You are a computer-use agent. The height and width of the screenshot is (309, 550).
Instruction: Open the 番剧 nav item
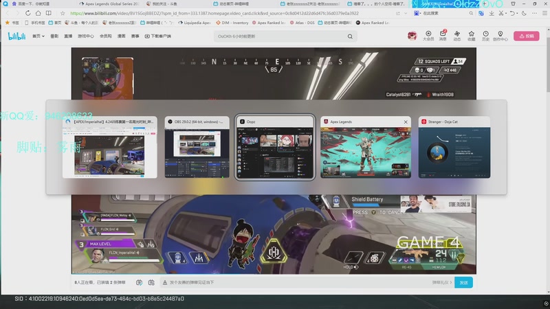(x=54, y=36)
